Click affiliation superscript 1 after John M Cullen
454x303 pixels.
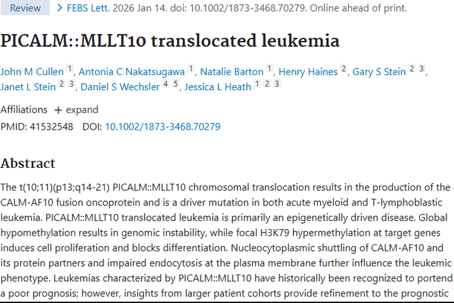pos(70,70)
